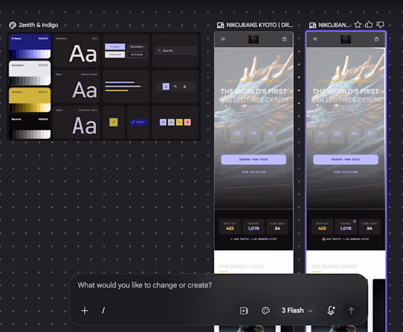The image size is (403, 332).
Task: Click magnifier icon in design system nav bar
Action: [175, 86]
